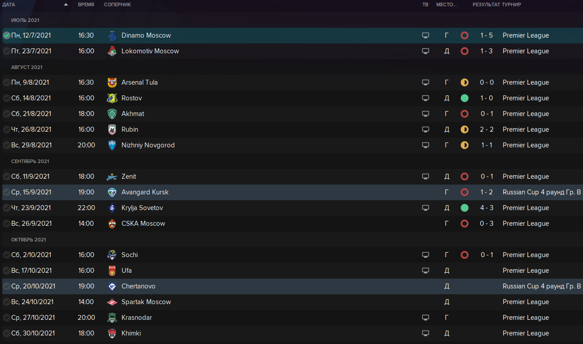Open the 1 - 5 result against Dinamo Moscow
583x344 pixels.
(x=487, y=35)
